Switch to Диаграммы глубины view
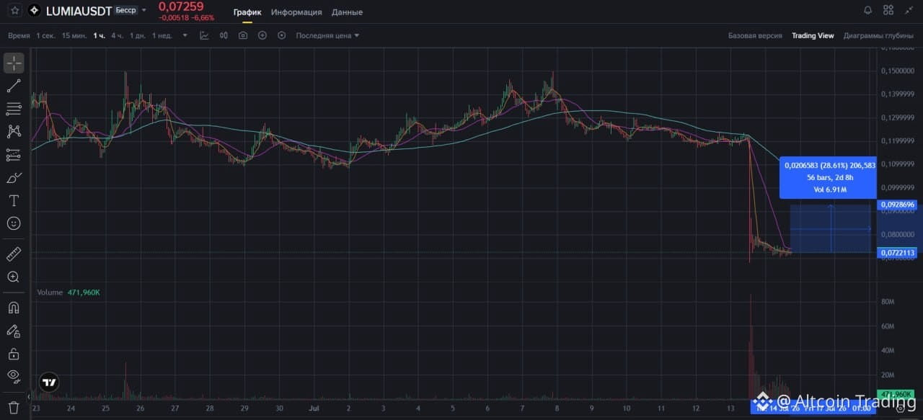 click(x=878, y=35)
